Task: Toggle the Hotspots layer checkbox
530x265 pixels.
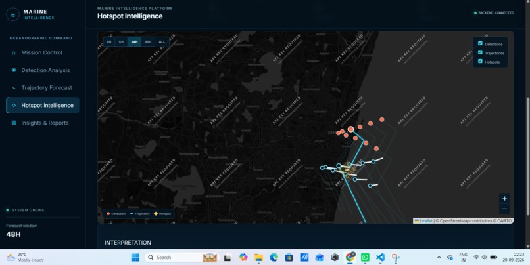Action: [480, 62]
